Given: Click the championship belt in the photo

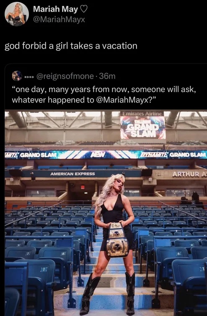Looking at the screenshot, I should coord(117,240).
